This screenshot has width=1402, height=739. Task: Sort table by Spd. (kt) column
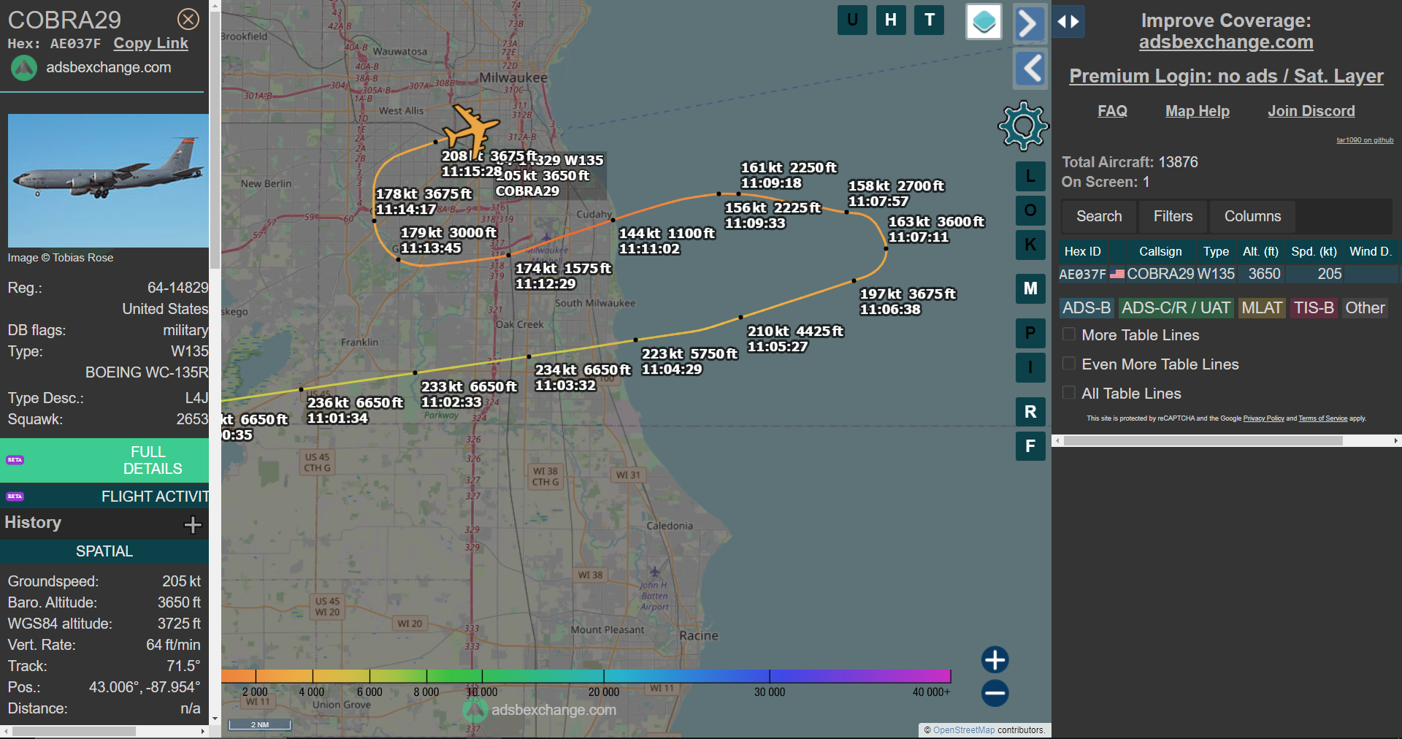click(1314, 251)
